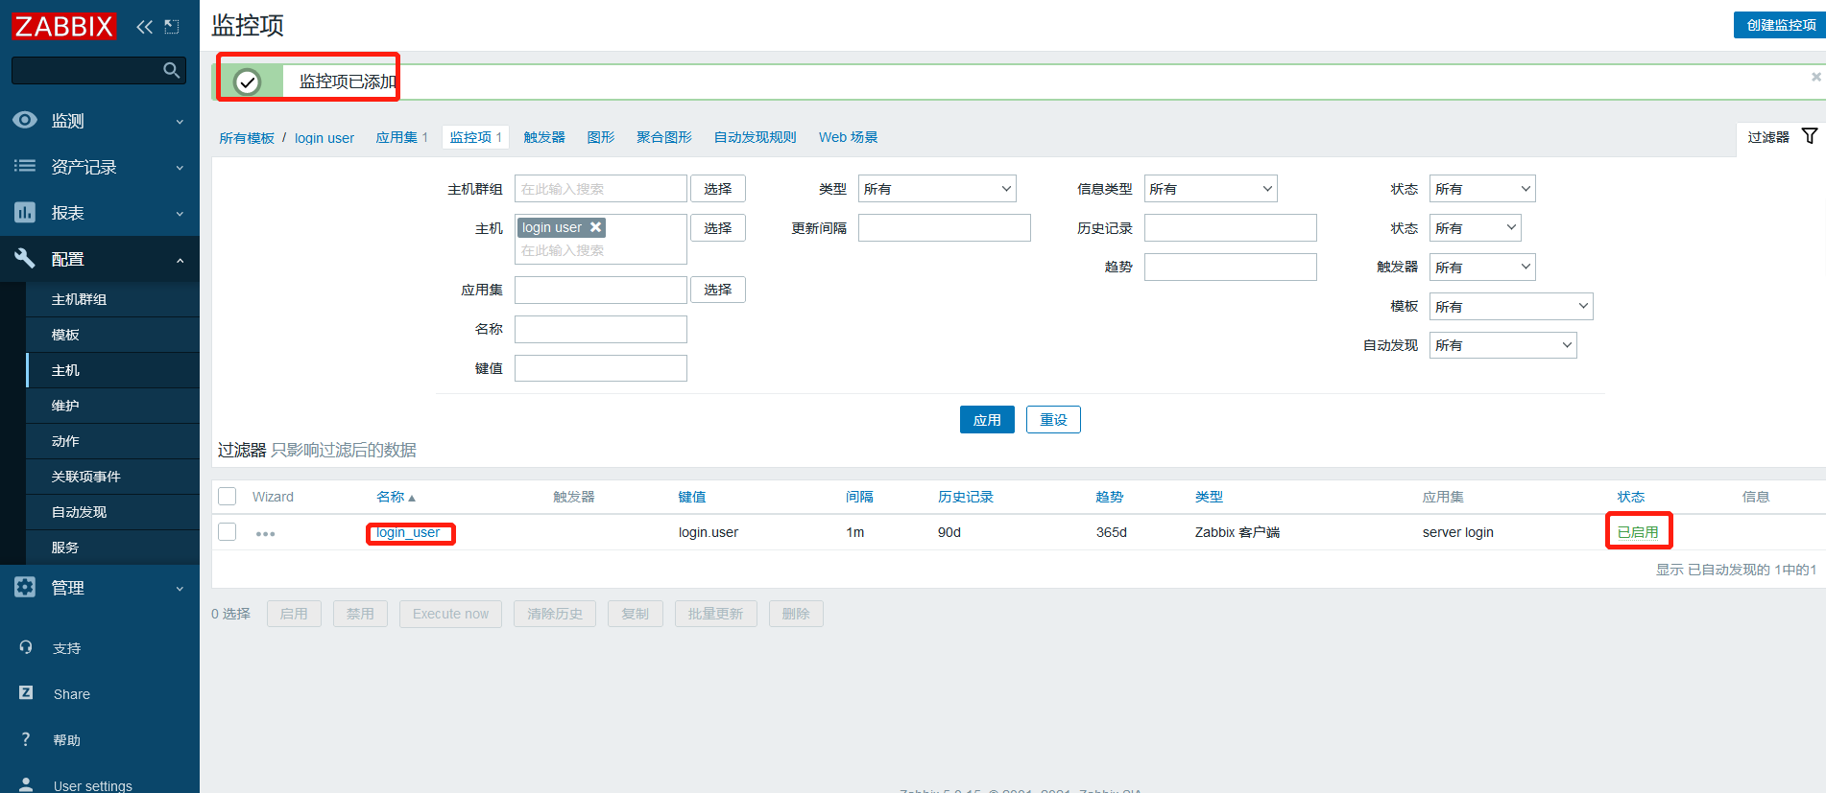Click the headset icon for 支持
Viewport: 1826px width, 793px height.
click(x=26, y=647)
